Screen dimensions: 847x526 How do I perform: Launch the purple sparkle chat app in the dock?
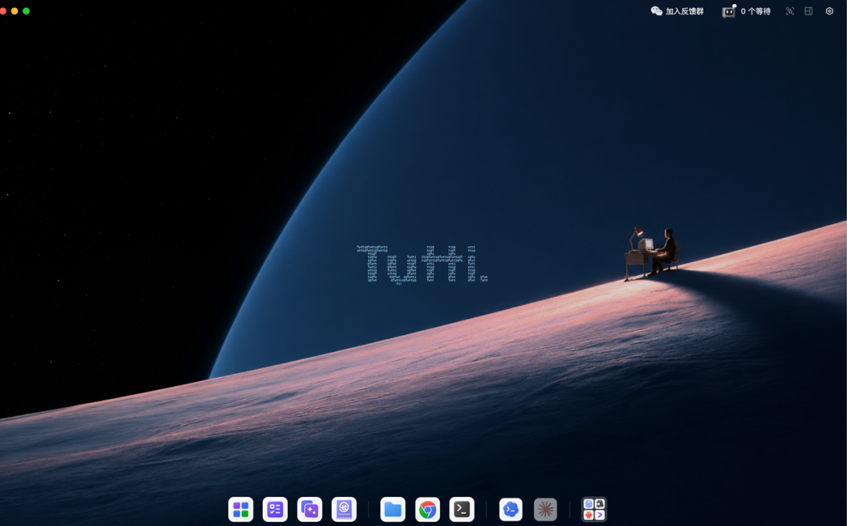[310, 510]
